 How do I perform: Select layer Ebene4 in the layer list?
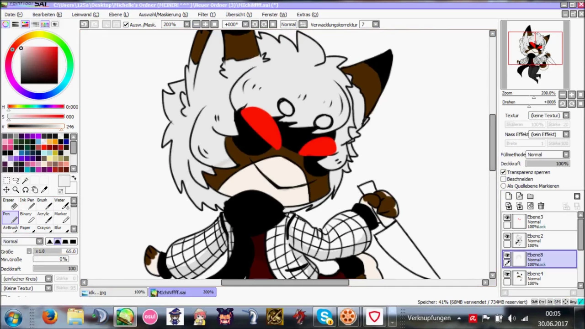coord(540,278)
